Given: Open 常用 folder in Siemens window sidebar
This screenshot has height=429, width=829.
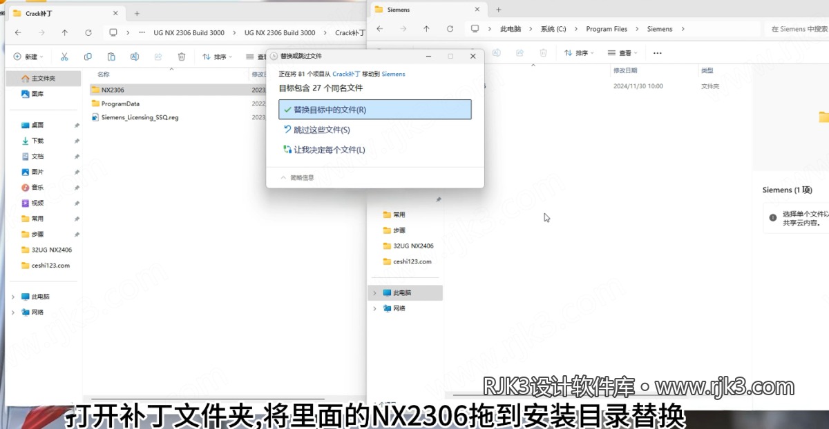Looking at the screenshot, I should 394,214.
